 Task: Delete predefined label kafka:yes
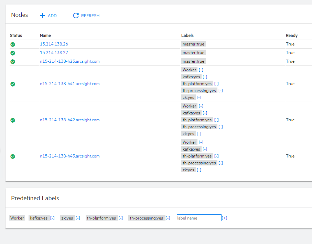point(52,218)
